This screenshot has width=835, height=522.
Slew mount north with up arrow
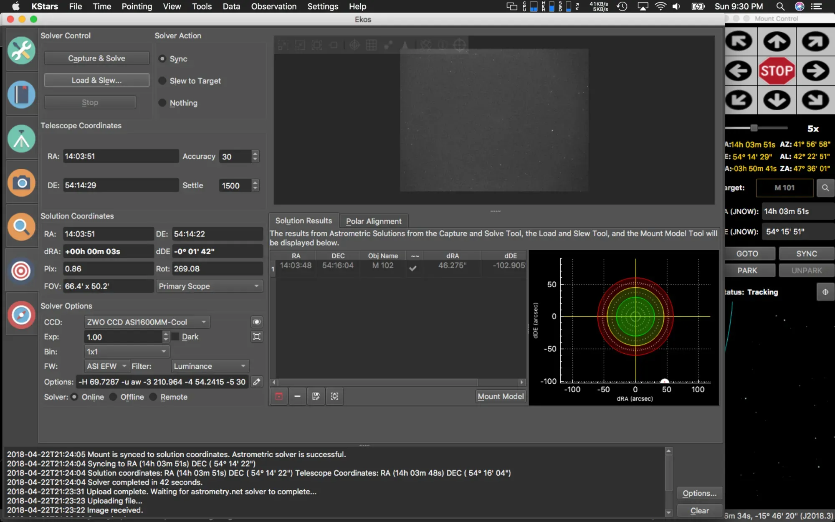point(777,41)
